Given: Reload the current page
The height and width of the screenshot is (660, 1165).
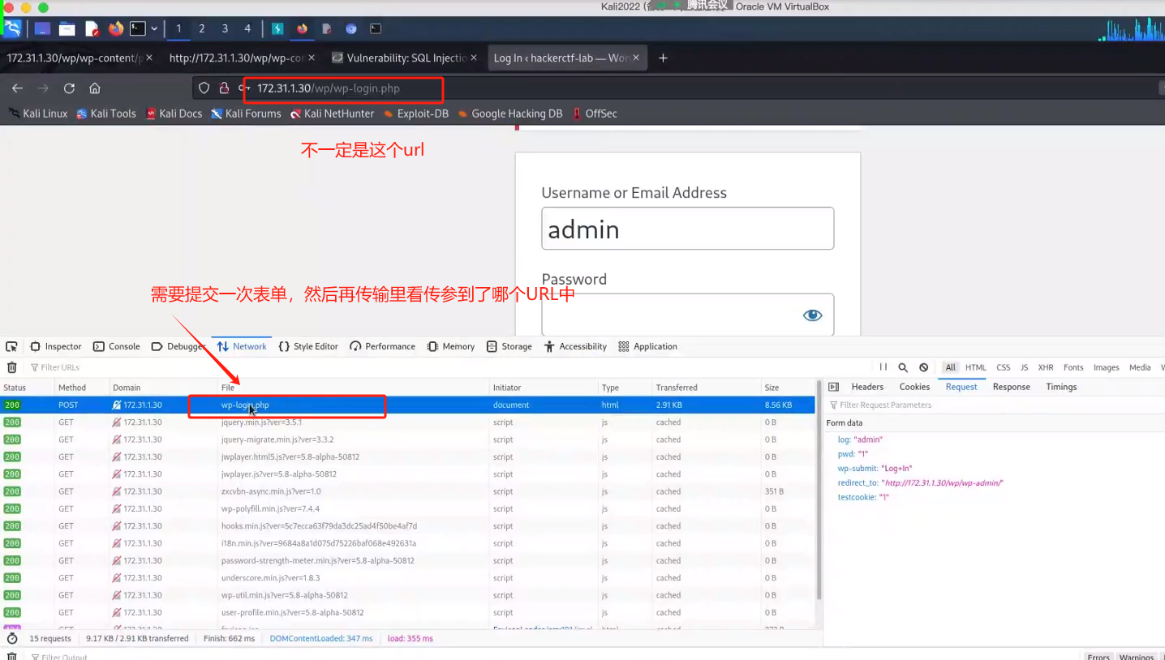Looking at the screenshot, I should coord(69,88).
